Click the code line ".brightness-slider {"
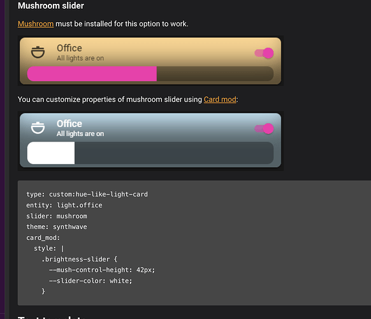This screenshot has height=319, width=371. (79, 259)
